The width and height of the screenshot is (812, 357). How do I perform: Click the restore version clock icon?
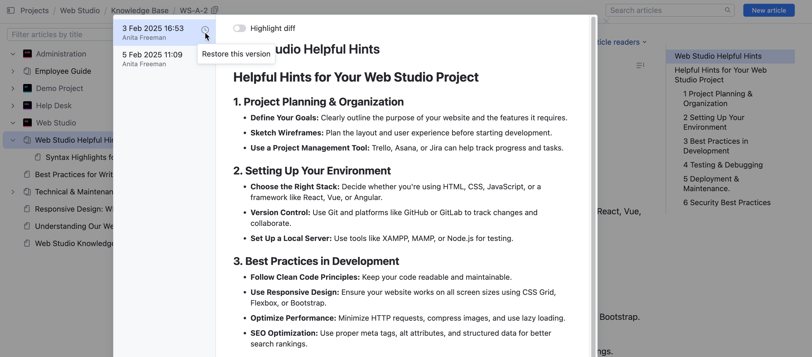[205, 30]
